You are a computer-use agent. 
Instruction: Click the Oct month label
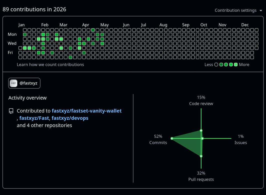[x=204, y=25]
